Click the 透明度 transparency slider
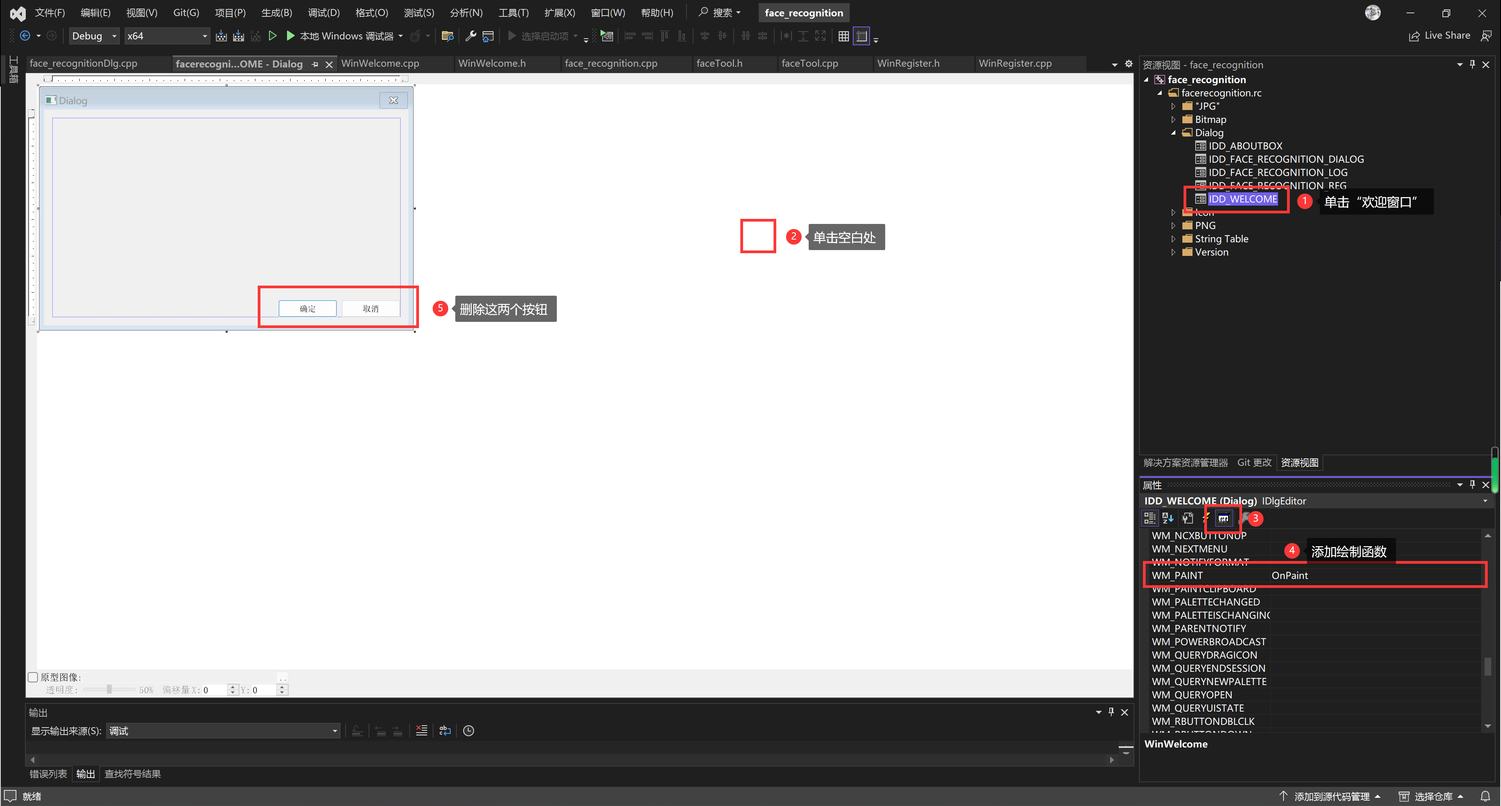1501x806 pixels. [x=109, y=689]
